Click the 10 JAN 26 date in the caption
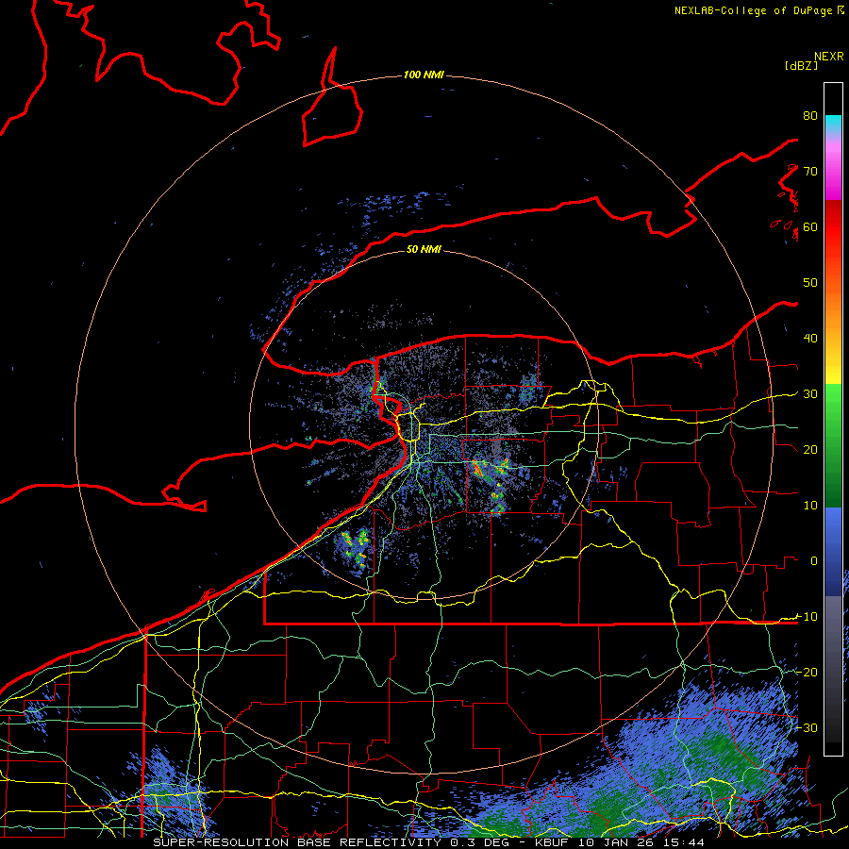Viewport: 849px width, 849px height. (x=617, y=842)
